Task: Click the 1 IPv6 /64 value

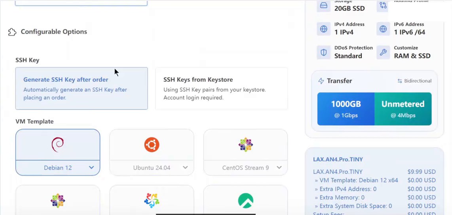Action: pyautogui.click(x=409, y=32)
